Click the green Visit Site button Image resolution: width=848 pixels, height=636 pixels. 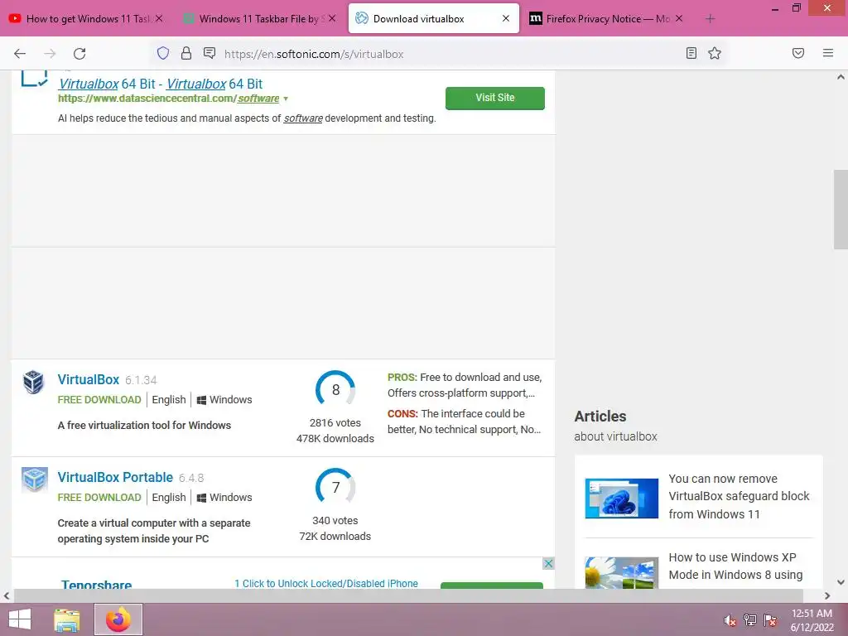(495, 98)
